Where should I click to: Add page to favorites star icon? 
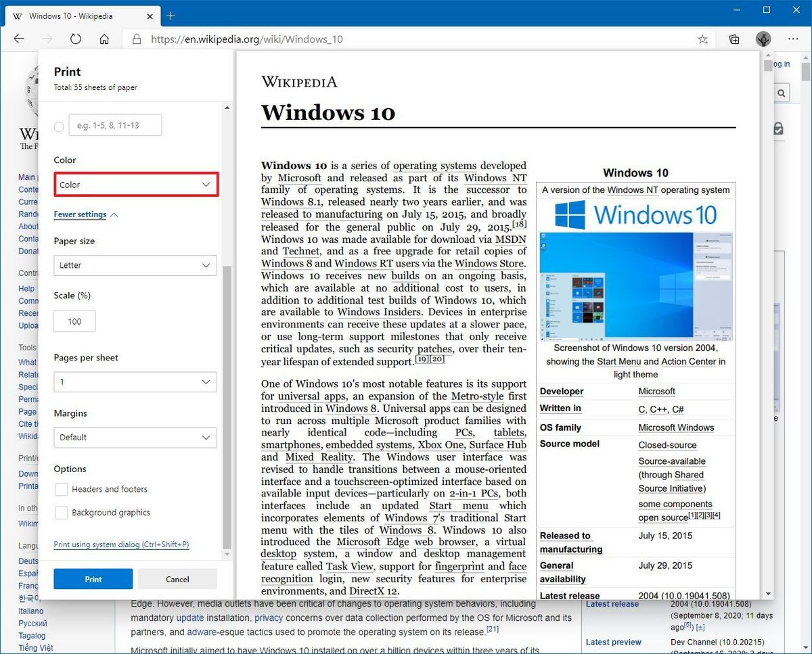coord(702,39)
